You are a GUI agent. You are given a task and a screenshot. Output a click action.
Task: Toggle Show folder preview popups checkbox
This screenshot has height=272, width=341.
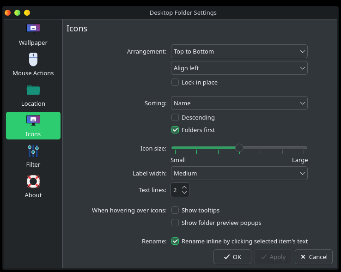tap(175, 223)
